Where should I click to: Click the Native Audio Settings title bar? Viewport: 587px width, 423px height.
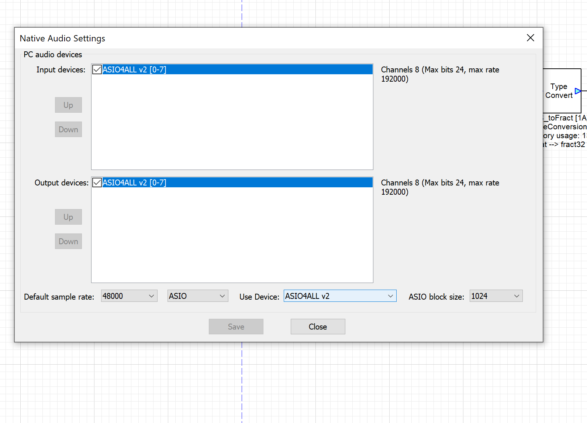[258, 38]
